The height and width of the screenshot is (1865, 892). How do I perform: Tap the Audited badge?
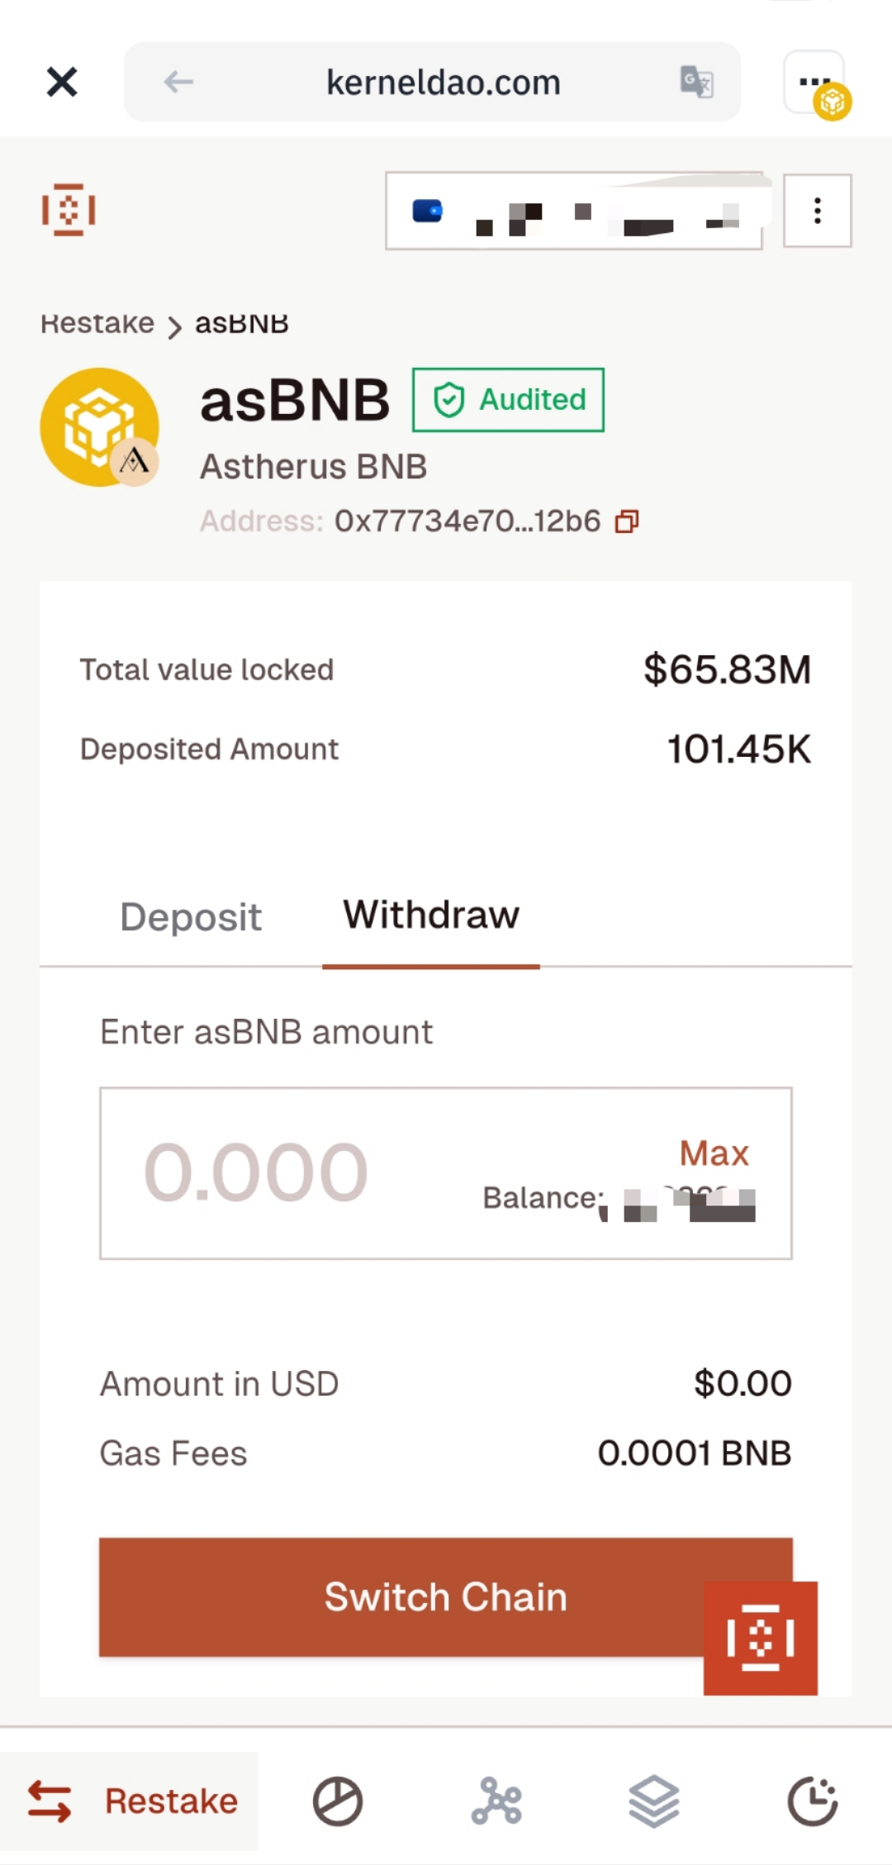508,400
